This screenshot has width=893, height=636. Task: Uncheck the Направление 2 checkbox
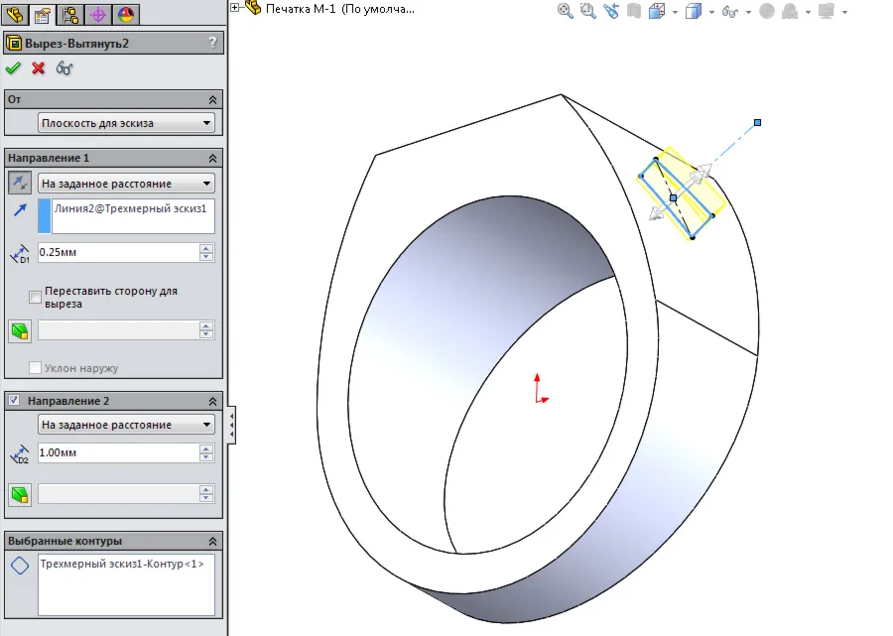click(14, 401)
